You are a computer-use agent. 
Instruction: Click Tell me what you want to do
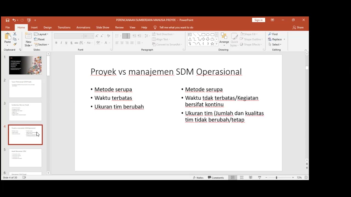click(x=174, y=27)
